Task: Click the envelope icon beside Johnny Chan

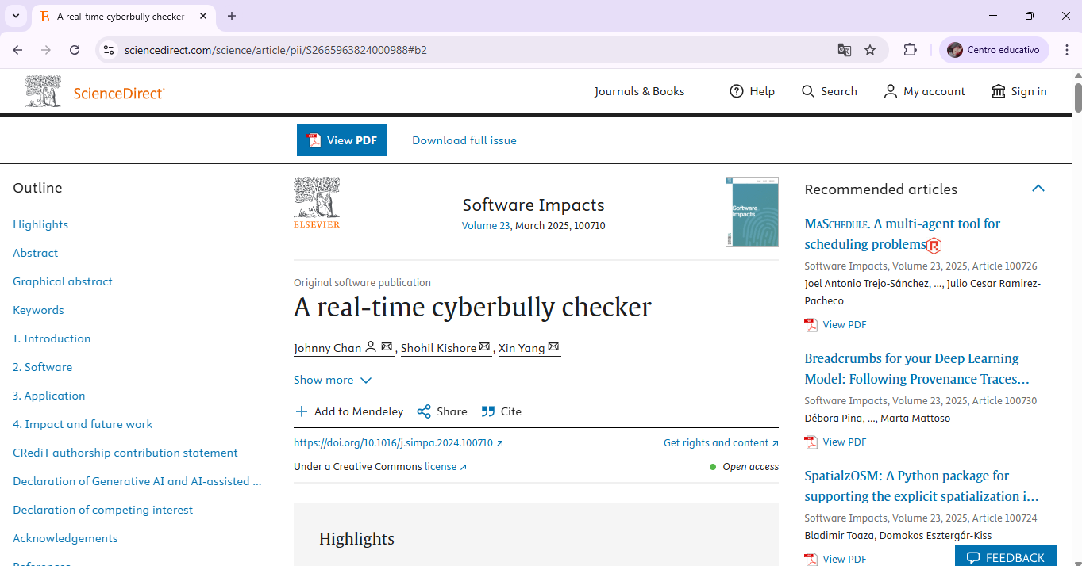Action: 387,347
